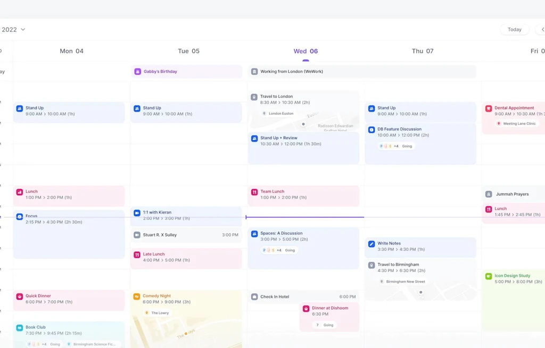This screenshot has width=545, height=348.
Task: Click the Check In Hotel icon
Action: coord(254,297)
